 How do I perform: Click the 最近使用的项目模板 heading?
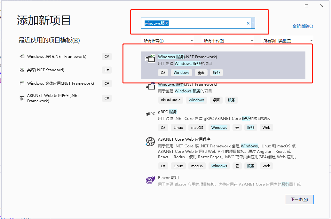click(x=49, y=40)
